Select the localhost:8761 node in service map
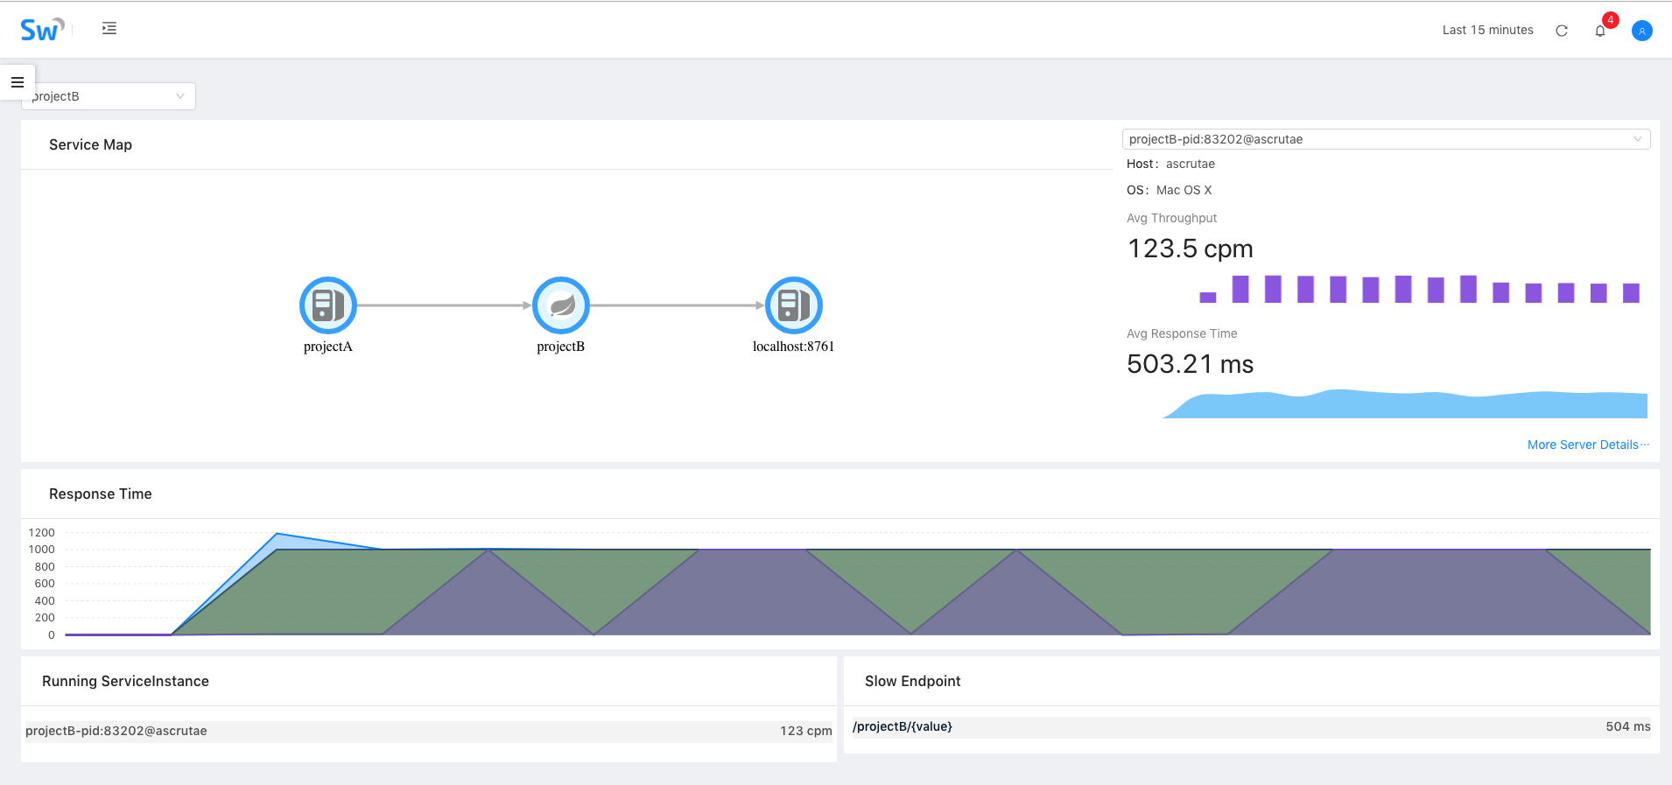This screenshot has height=785, width=1672. 793,305
